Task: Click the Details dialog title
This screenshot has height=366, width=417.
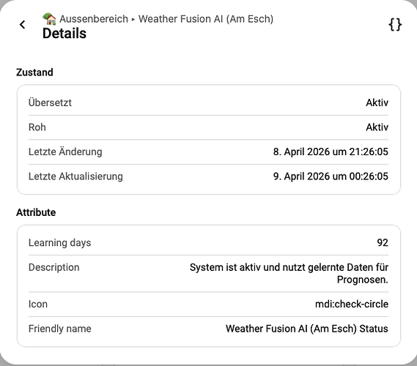Action: [x=64, y=34]
